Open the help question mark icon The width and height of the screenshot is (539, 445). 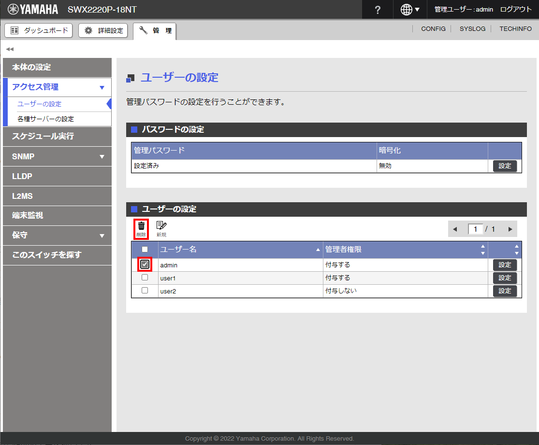(378, 10)
